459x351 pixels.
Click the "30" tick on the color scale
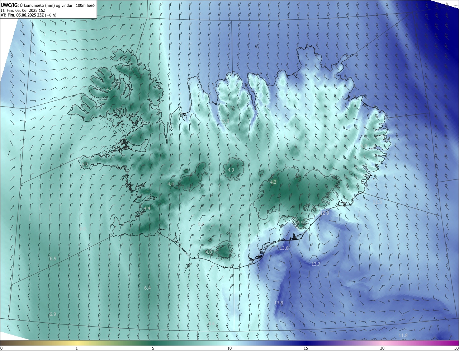tap(382, 348)
